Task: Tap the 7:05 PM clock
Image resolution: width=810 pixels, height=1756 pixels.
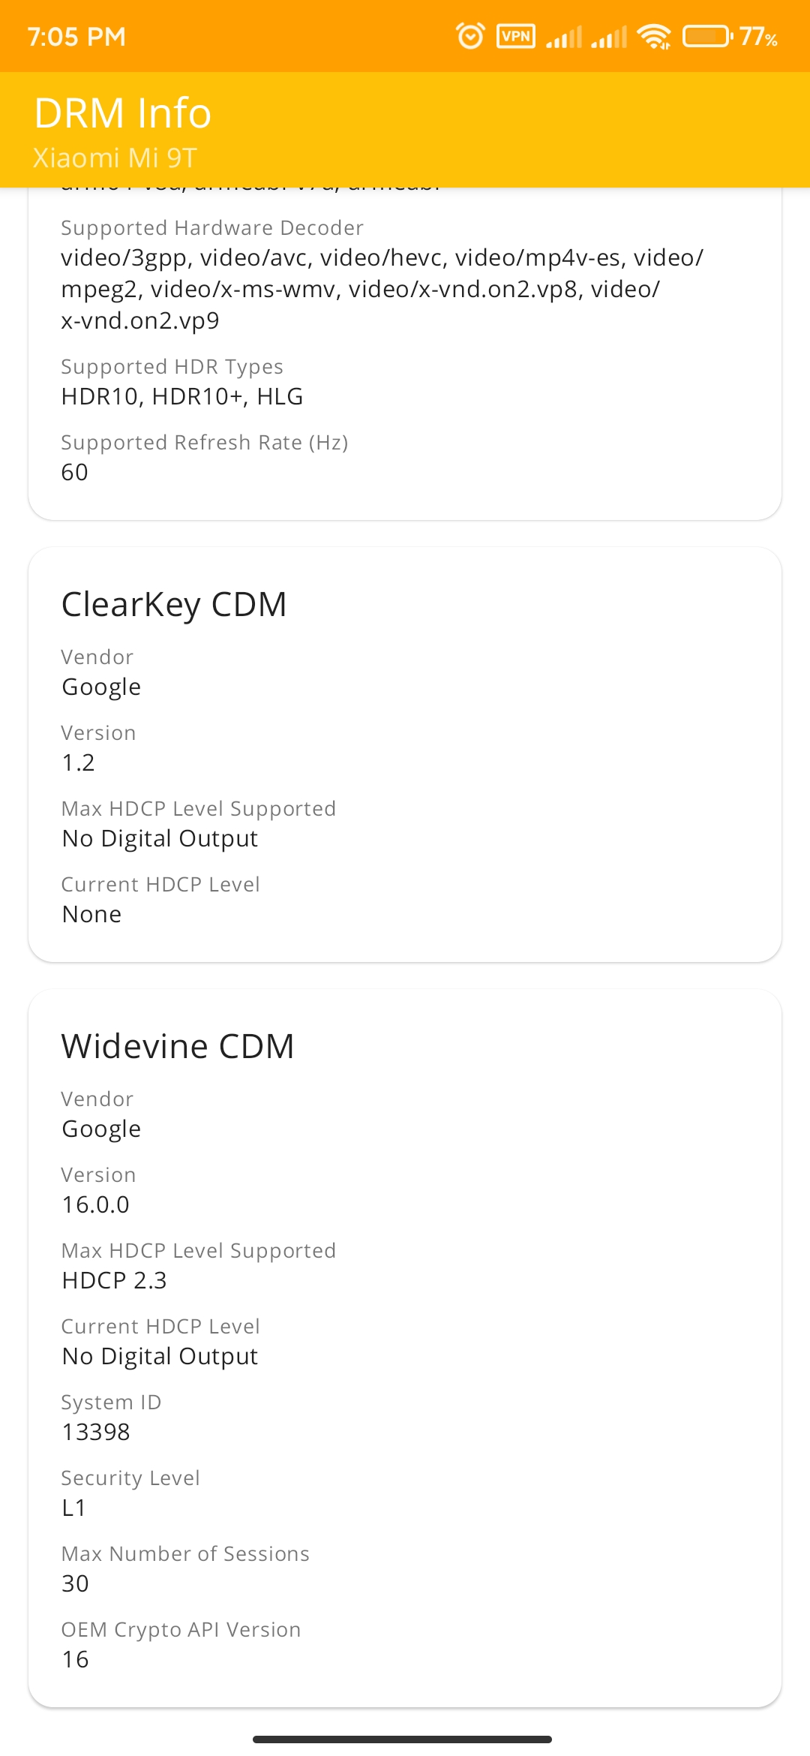Action: click(x=76, y=37)
